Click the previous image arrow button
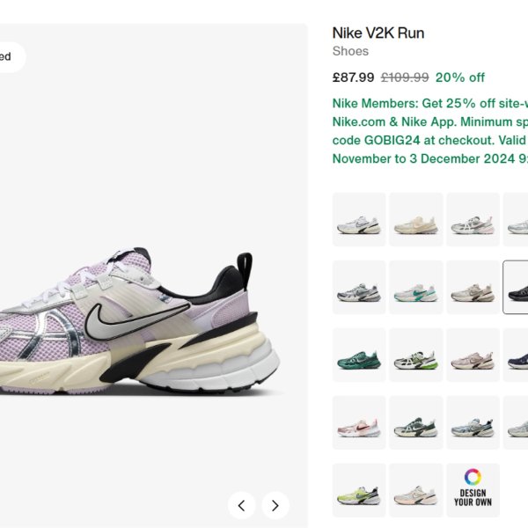Image resolution: width=528 pixels, height=528 pixels. pyautogui.click(x=241, y=505)
